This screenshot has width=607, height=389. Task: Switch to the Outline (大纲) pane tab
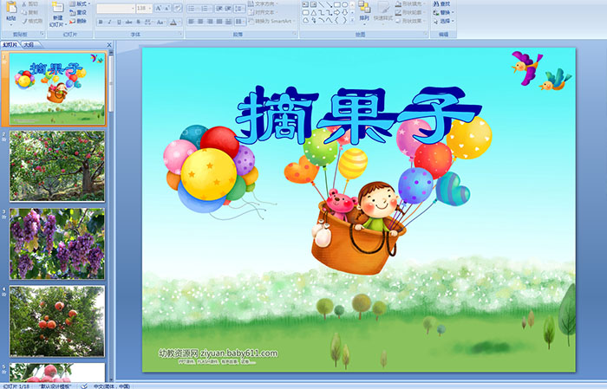coord(29,45)
